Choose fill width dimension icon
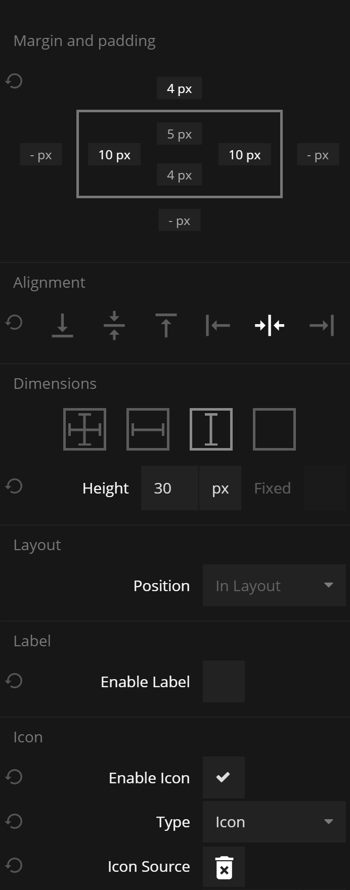 pos(148,429)
